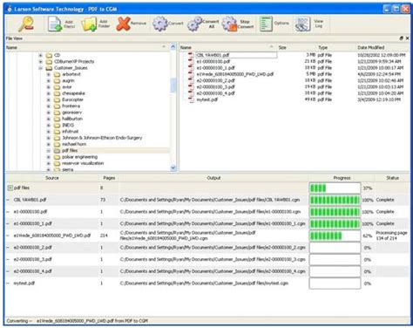Select e1Wede_608184005000_PWD_LWD.pdf in file list
The height and width of the screenshot is (328, 413).
235,74
